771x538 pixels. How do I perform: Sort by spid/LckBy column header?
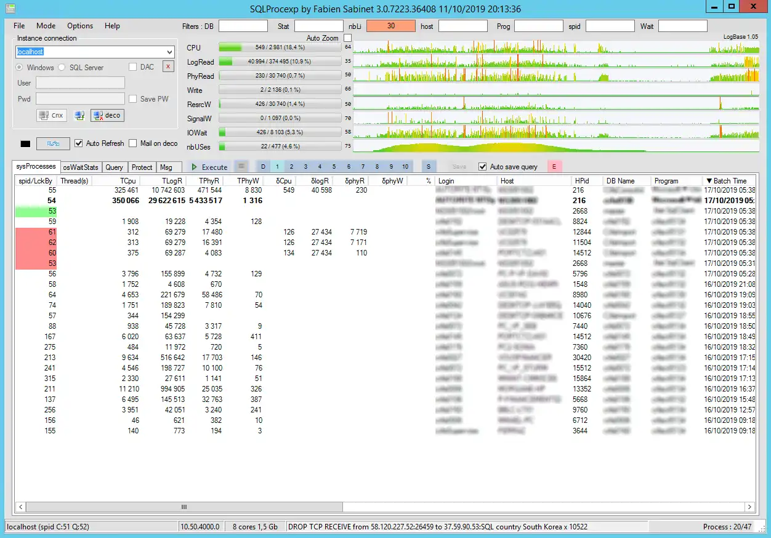pos(35,181)
